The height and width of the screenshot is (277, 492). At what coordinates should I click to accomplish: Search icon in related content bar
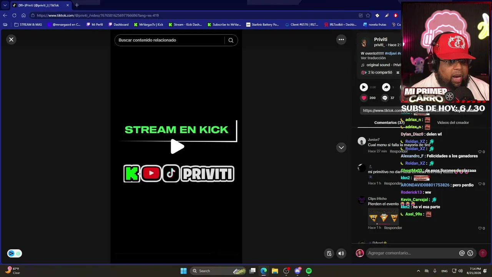231,40
